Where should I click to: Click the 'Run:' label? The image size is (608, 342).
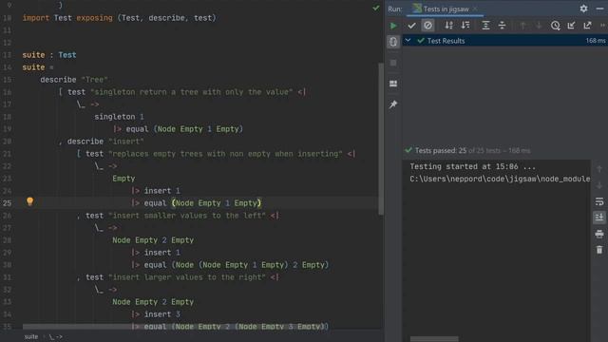[x=395, y=9]
